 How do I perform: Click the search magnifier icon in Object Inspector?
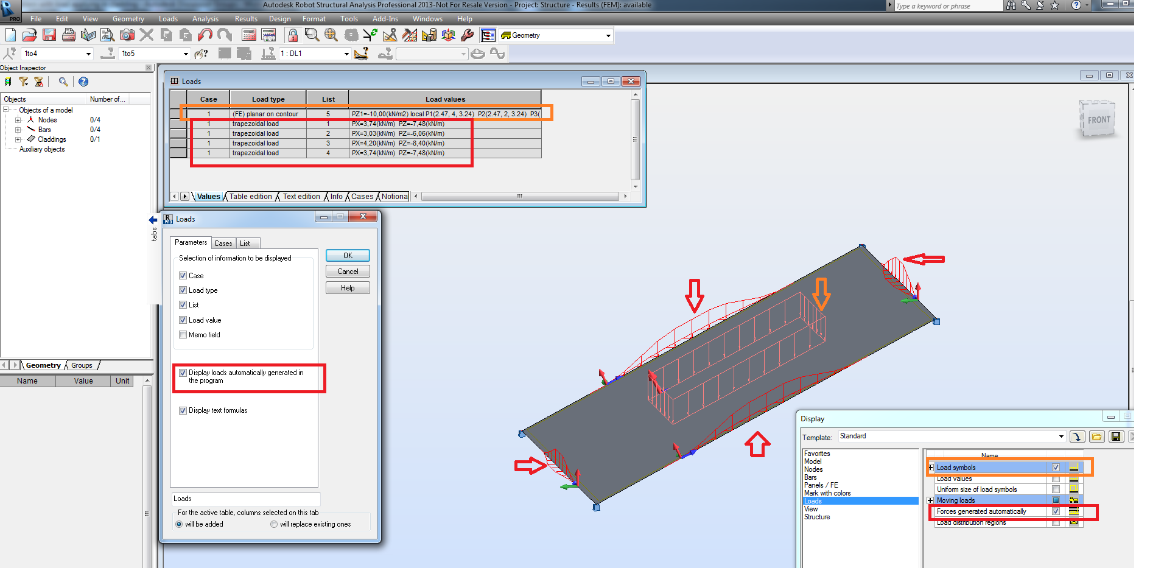[x=63, y=81]
